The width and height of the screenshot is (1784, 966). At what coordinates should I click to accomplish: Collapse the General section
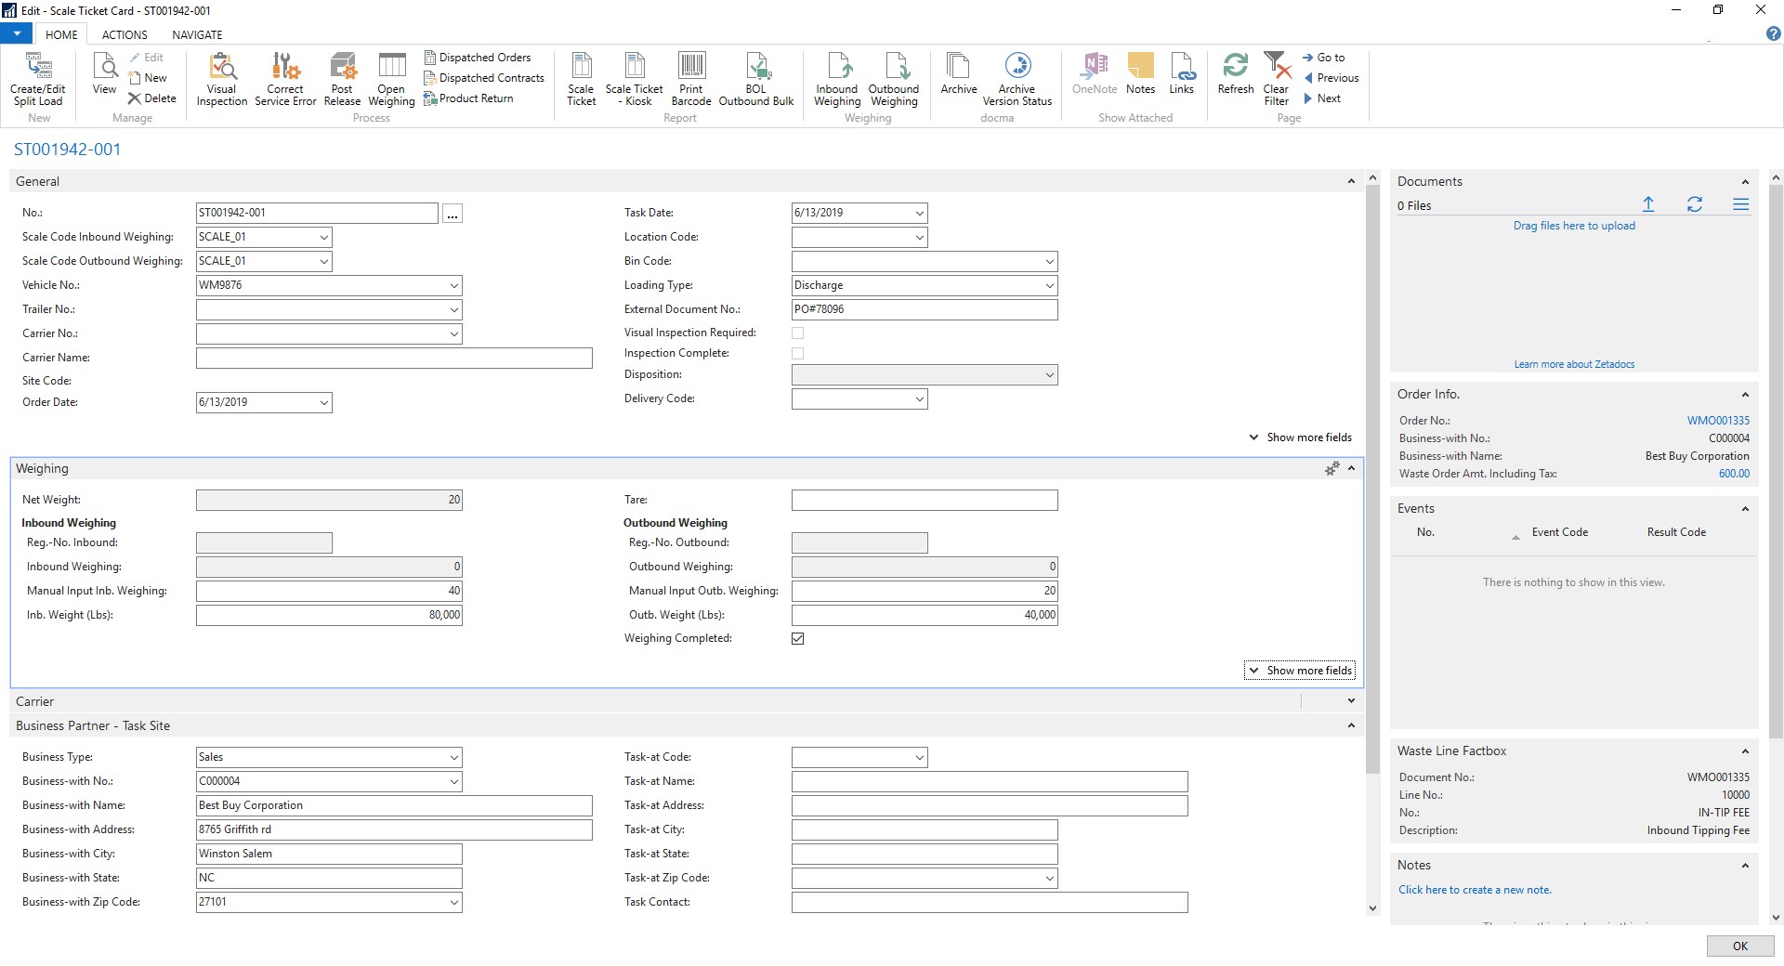1351,181
